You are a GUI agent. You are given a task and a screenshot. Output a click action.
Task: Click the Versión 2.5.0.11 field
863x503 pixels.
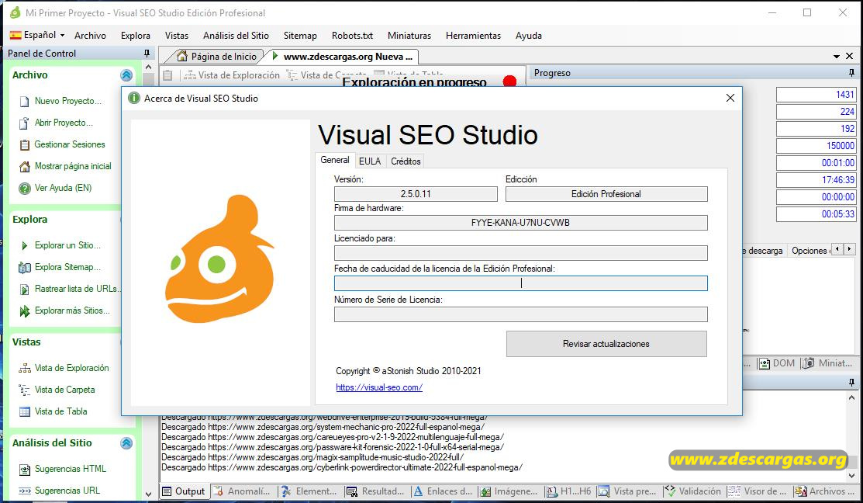[416, 194]
